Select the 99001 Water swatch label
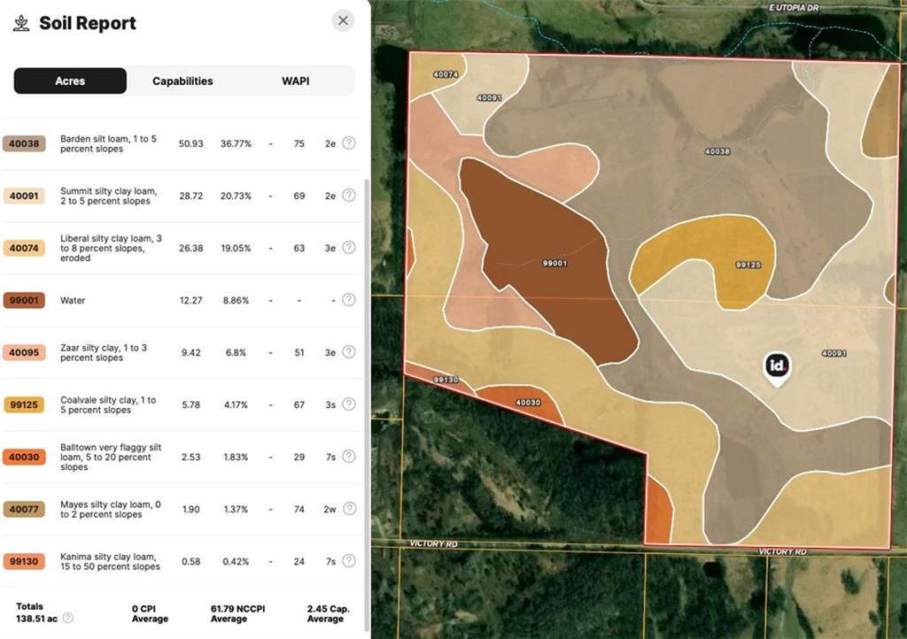907x639 pixels. pyautogui.click(x=24, y=300)
